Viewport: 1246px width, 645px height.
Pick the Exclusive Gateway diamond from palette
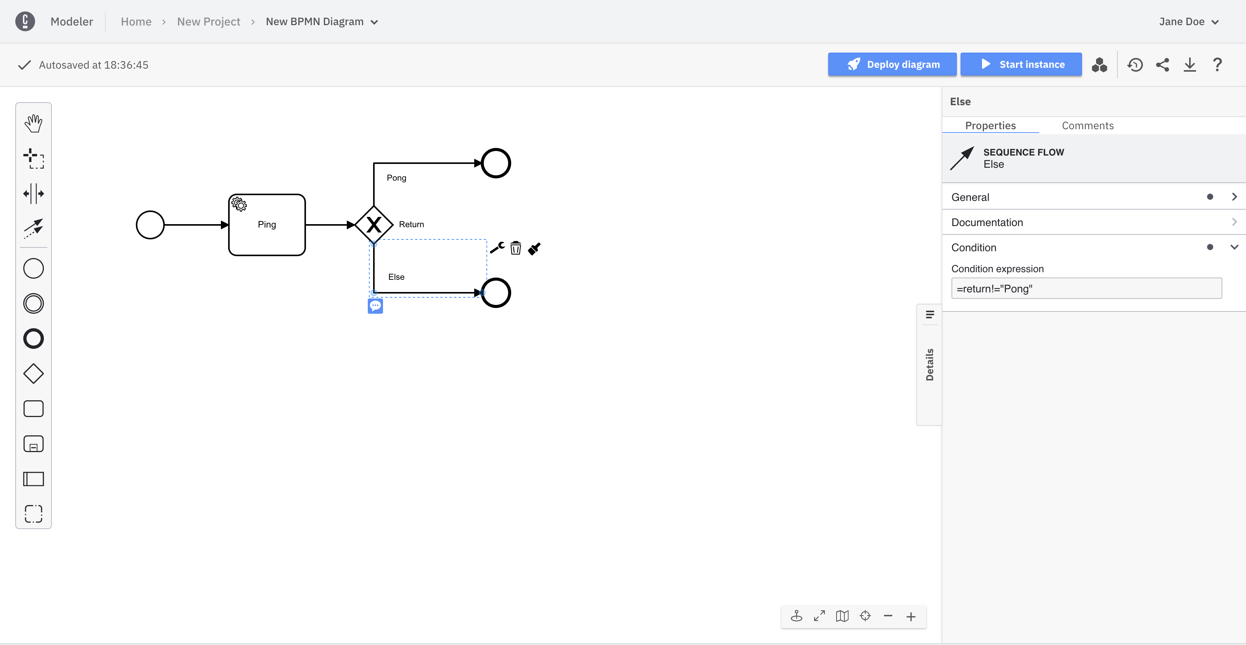(33, 374)
